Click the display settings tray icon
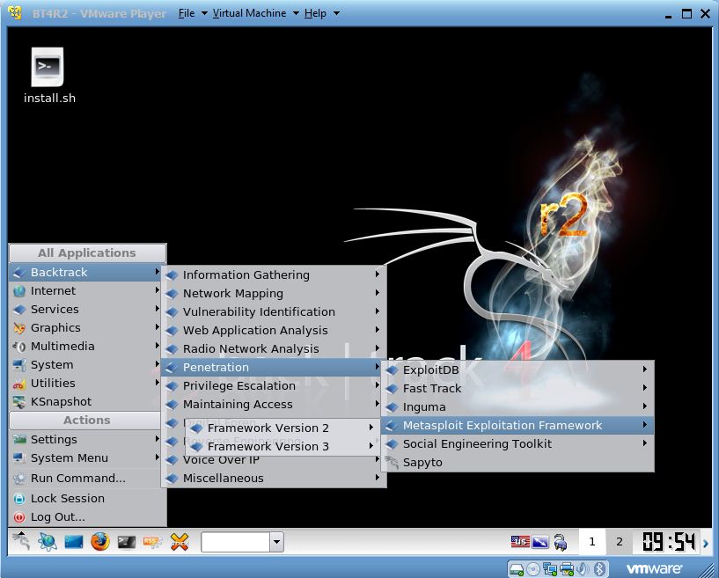The width and height of the screenshot is (719, 578). (x=540, y=542)
